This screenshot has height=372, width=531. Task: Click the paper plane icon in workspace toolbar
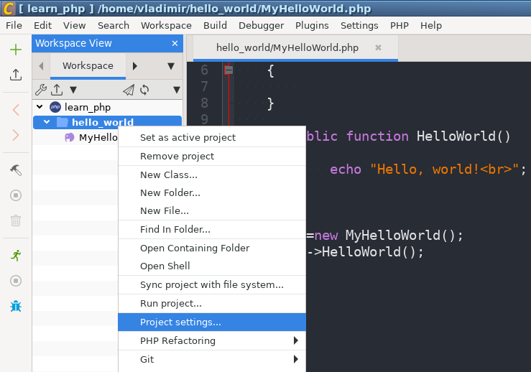pyautogui.click(x=129, y=90)
